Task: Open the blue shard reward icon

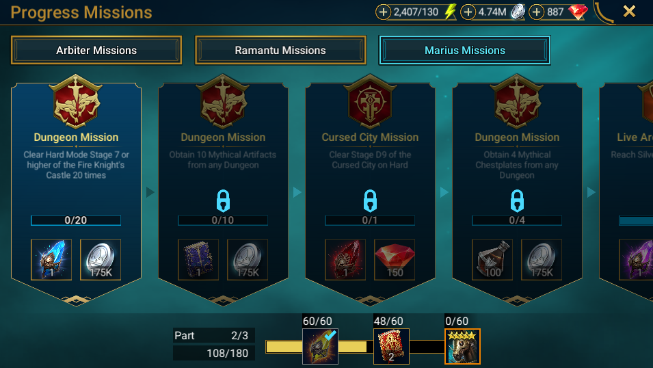Action: click(x=51, y=260)
